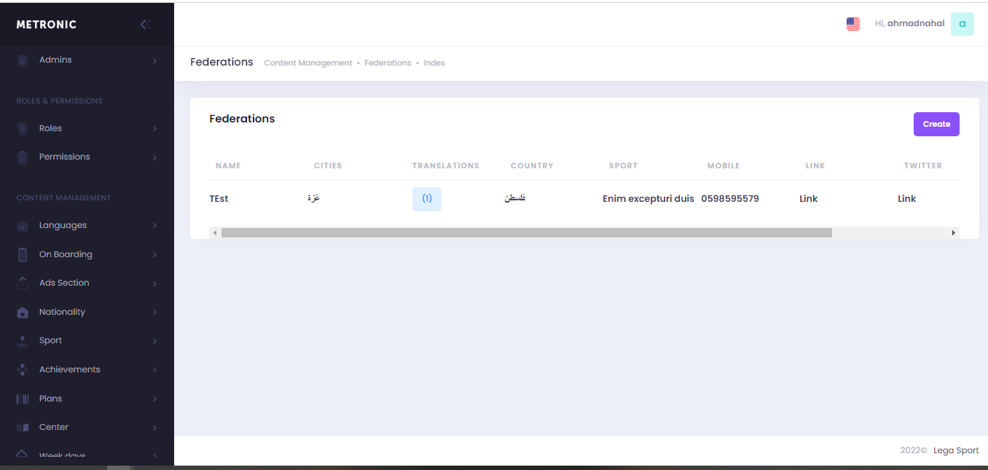Click the shield icon next to Admins

[x=23, y=60]
